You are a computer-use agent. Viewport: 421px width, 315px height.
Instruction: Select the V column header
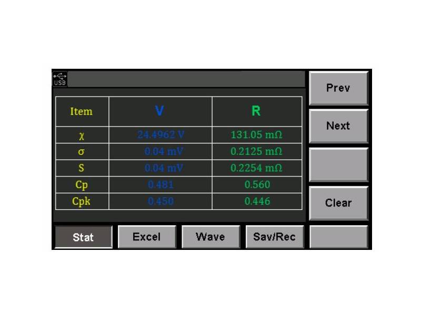click(159, 111)
